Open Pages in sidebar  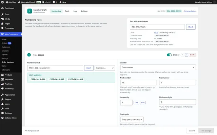[x=11, y=24]
